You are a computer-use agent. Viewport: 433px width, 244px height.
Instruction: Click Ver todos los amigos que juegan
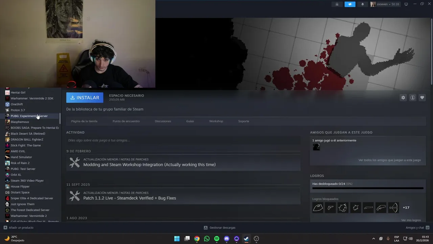390,160
